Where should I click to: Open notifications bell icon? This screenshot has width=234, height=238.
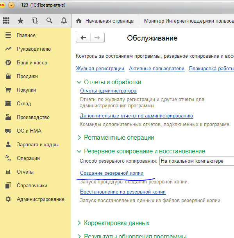pyautogui.click(x=64, y=21)
